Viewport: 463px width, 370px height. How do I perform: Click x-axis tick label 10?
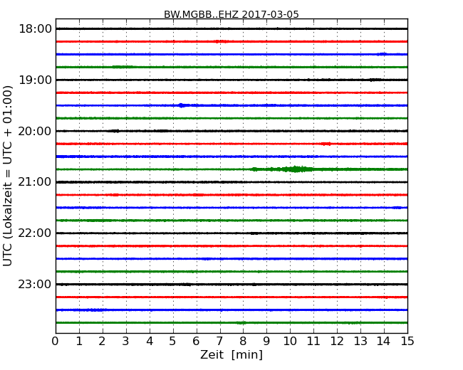pyautogui.click(x=290, y=342)
